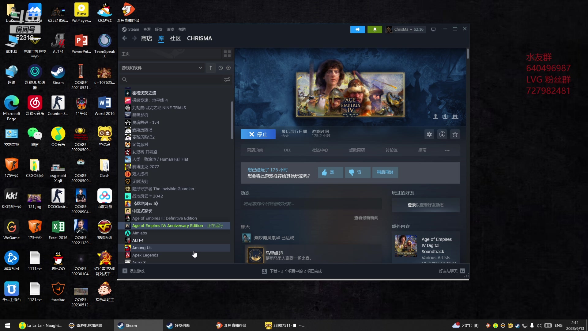This screenshot has height=331, width=588.
Task: Click the 马里崛起 achievement icon
Action: click(x=255, y=255)
